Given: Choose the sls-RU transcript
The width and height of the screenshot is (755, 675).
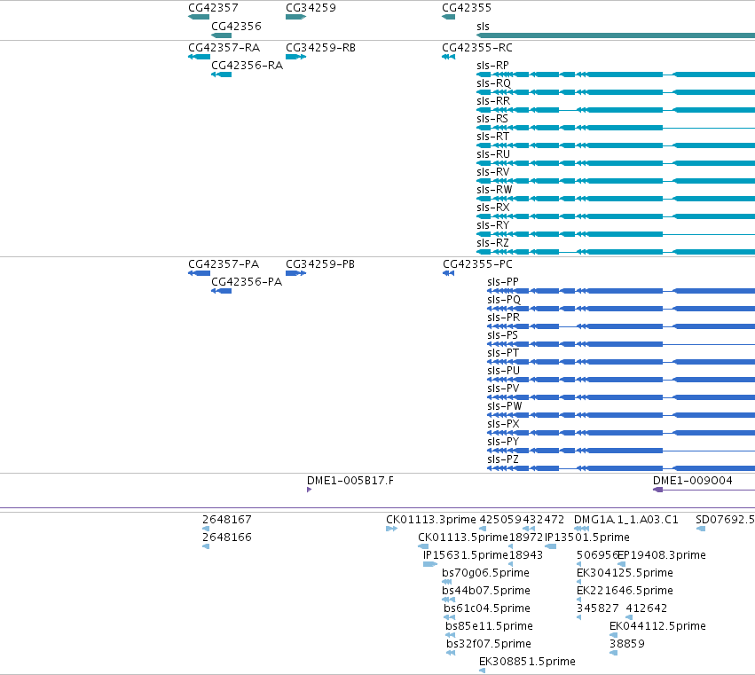Looking at the screenshot, I should (x=616, y=163).
